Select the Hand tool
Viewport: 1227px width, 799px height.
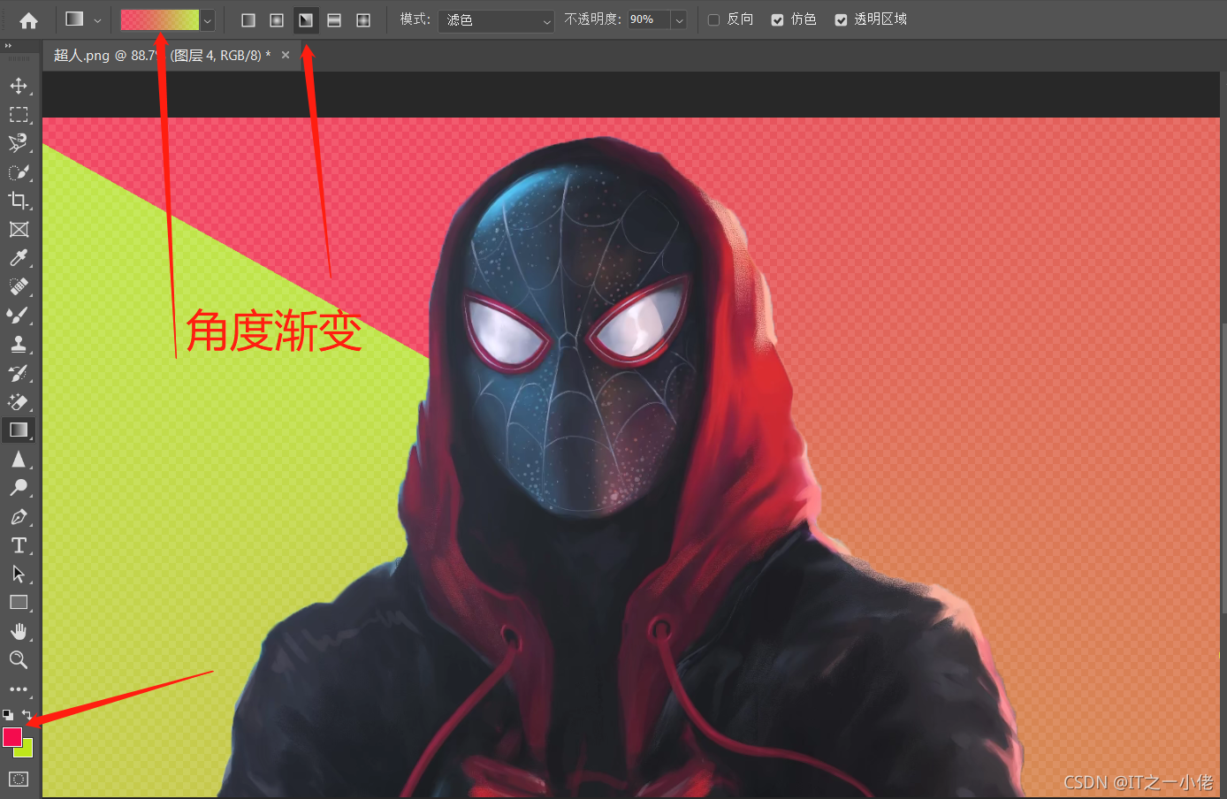click(x=19, y=631)
